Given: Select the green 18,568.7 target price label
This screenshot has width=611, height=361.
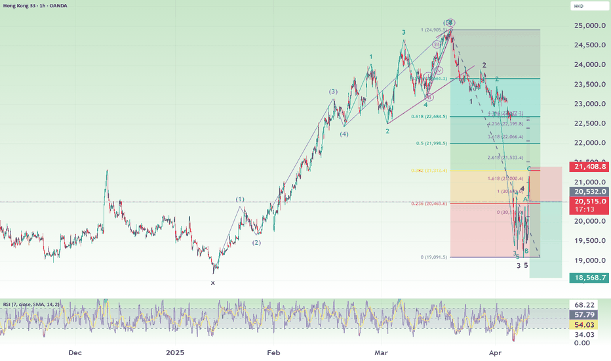Looking at the screenshot, I should click(589, 278).
